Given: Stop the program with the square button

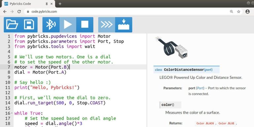Looking at the screenshot, I should click(85, 25).
